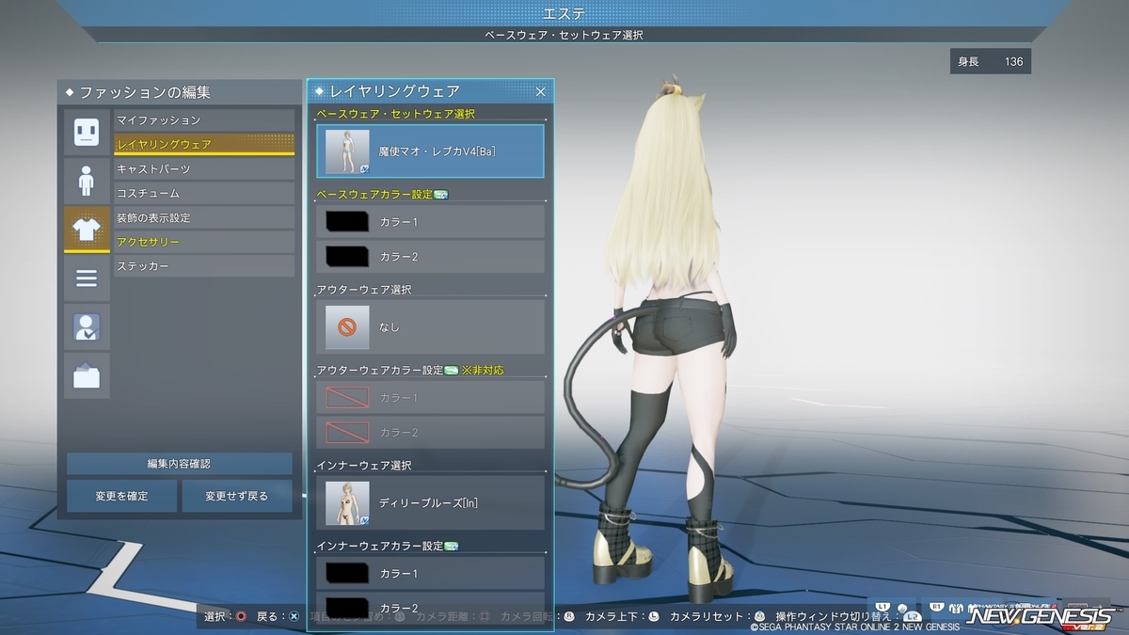Screen dimensions: 1129x635
Task: Click color-change icon beside ベースウェアカラー設定
Action: pos(441,195)
